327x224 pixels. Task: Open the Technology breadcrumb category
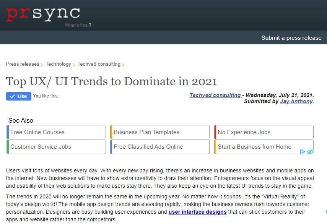[x=58, y=64]
